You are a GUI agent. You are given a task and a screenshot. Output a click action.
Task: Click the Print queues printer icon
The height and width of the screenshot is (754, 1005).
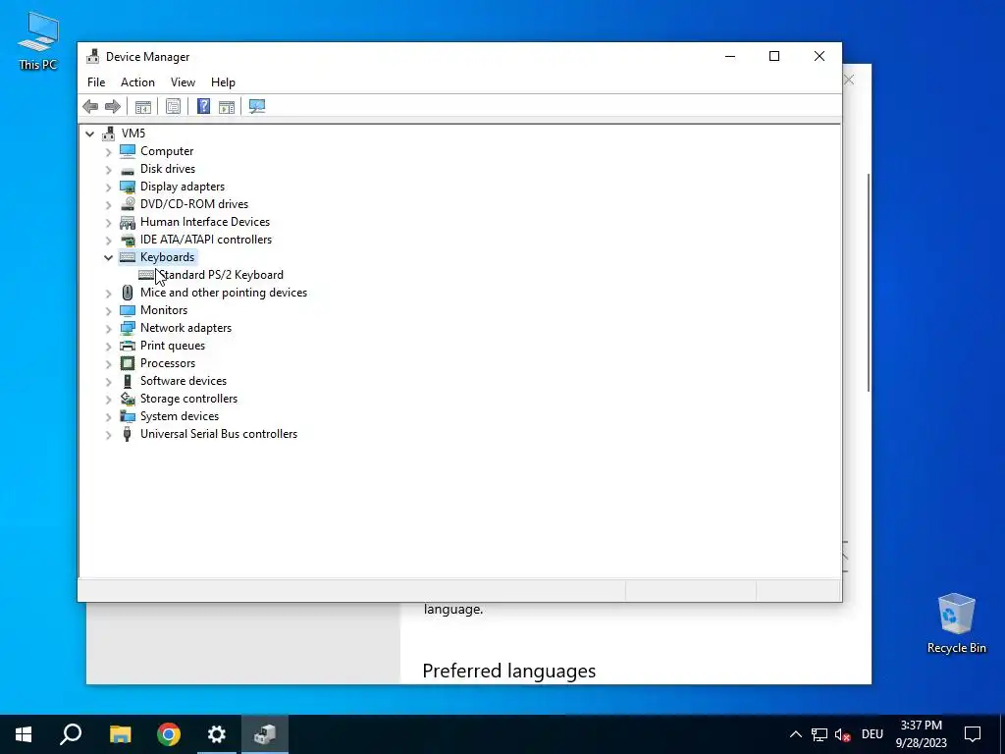pyautogui.click(x=128, y=346)
